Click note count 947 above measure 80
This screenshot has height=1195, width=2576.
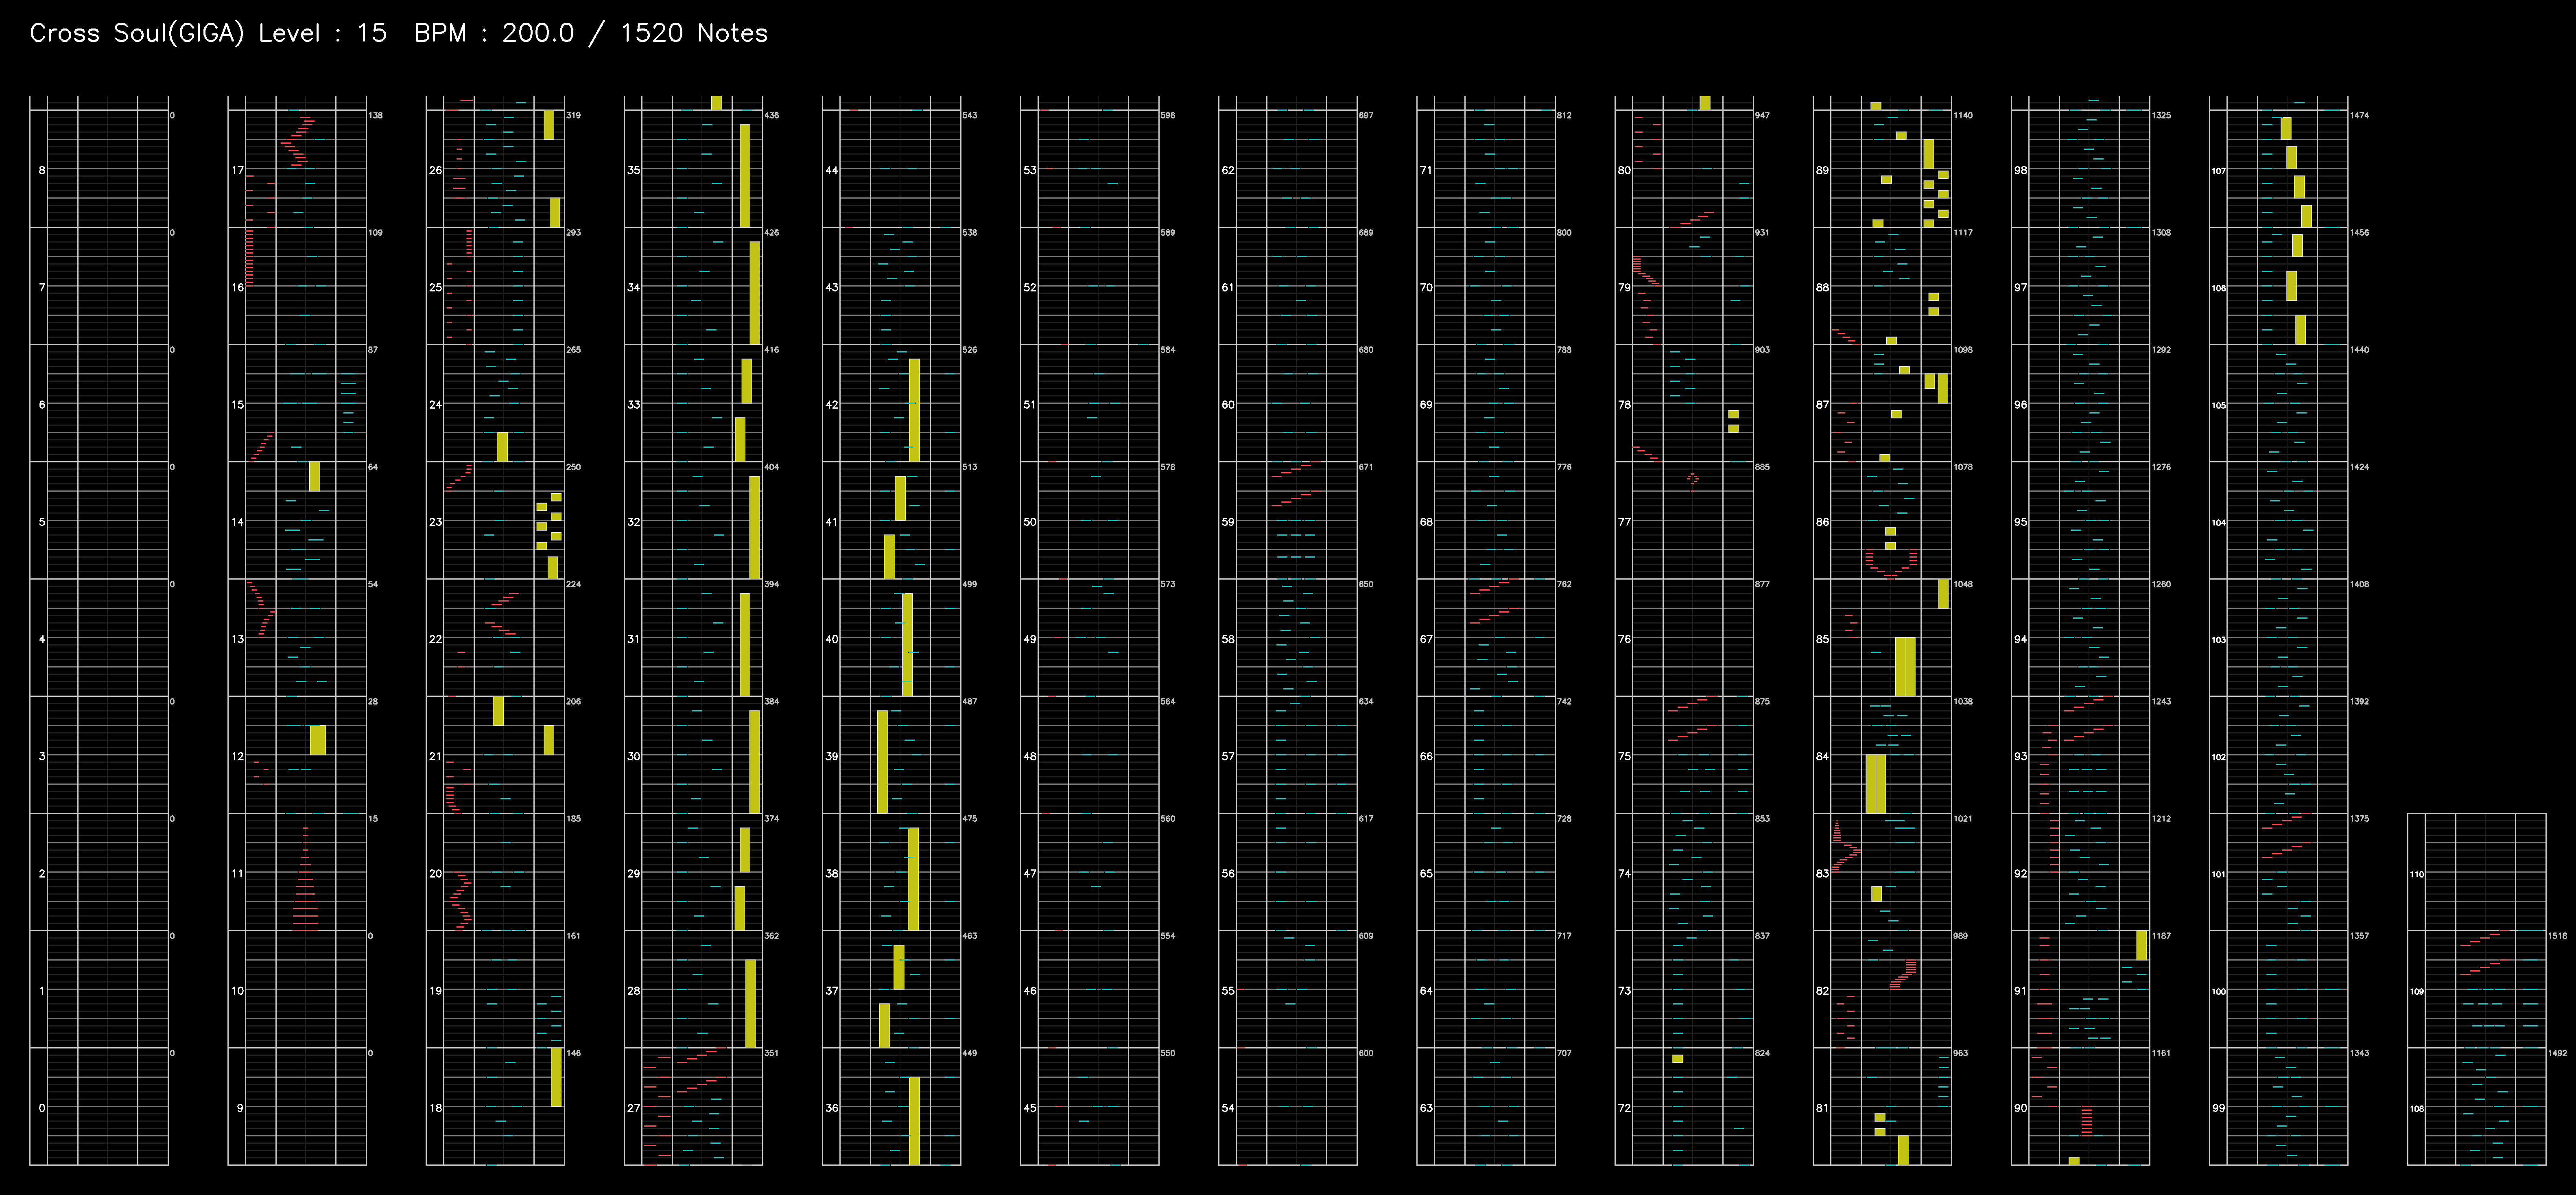click(x=1761, y=115)
